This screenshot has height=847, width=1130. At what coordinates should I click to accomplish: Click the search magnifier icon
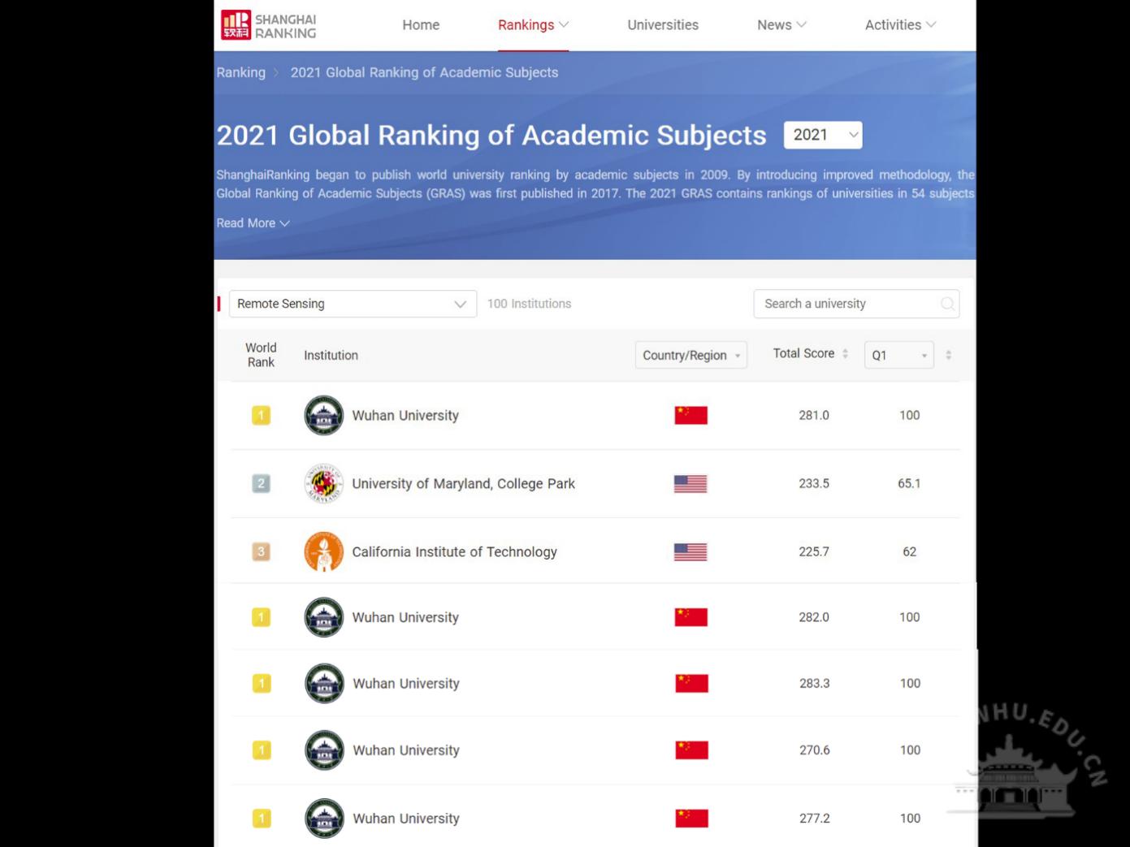click(x=947, y=304)
